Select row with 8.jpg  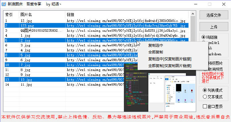coord(64,70)
